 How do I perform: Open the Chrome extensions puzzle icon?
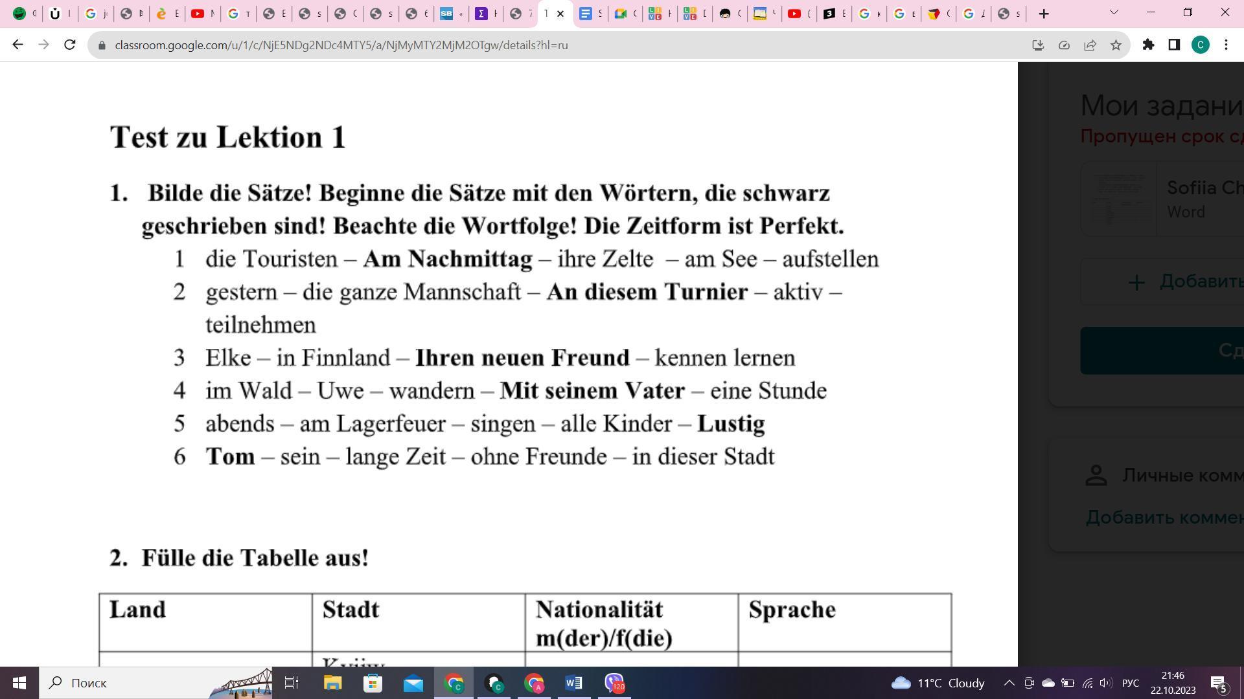coord(1148,45)
